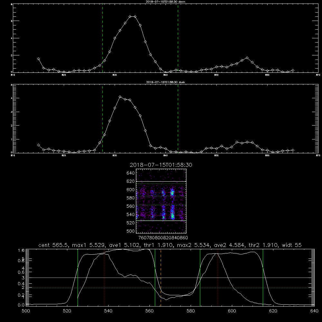This screenshot has width=322, height=322.
Task: Click the color spectral image thumbnail
Action: pos(161,201)
